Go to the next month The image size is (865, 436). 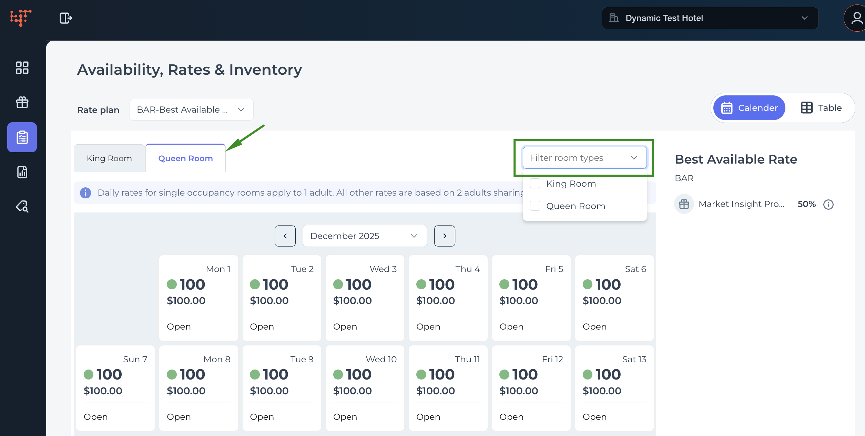[445, 236]
